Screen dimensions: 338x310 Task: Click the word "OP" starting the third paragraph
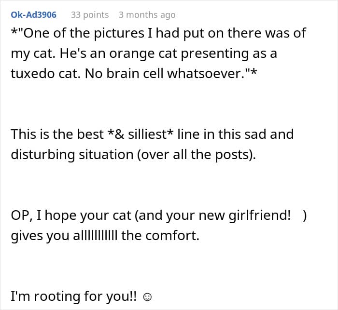pos(19,216)
